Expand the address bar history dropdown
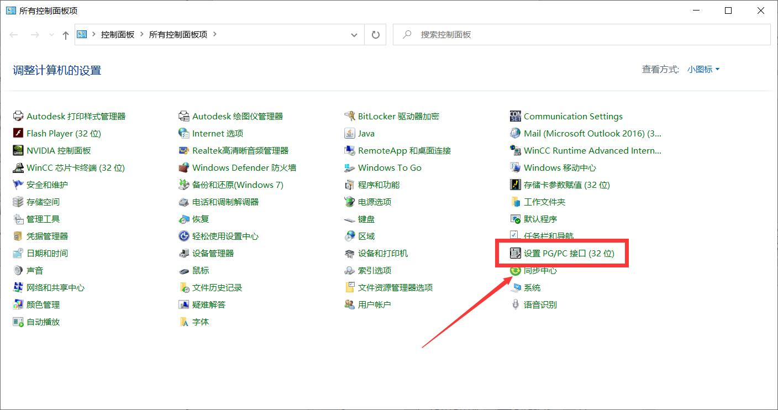 click(354, 34)
